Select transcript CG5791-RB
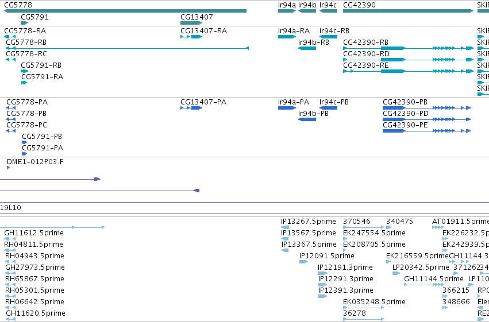 click(x=41, y=65)
